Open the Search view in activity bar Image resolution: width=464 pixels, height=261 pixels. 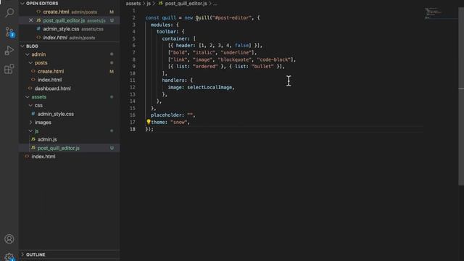tap(9, 12)
